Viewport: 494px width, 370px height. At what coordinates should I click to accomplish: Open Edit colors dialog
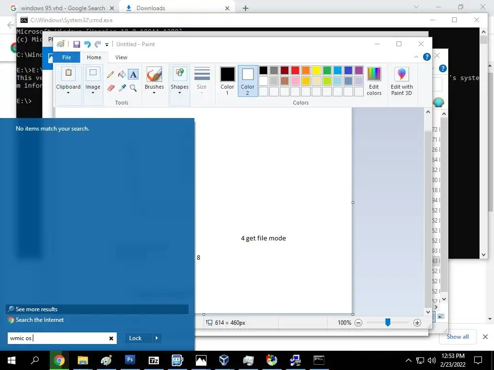pyautogui.click(x=374, y=81)
